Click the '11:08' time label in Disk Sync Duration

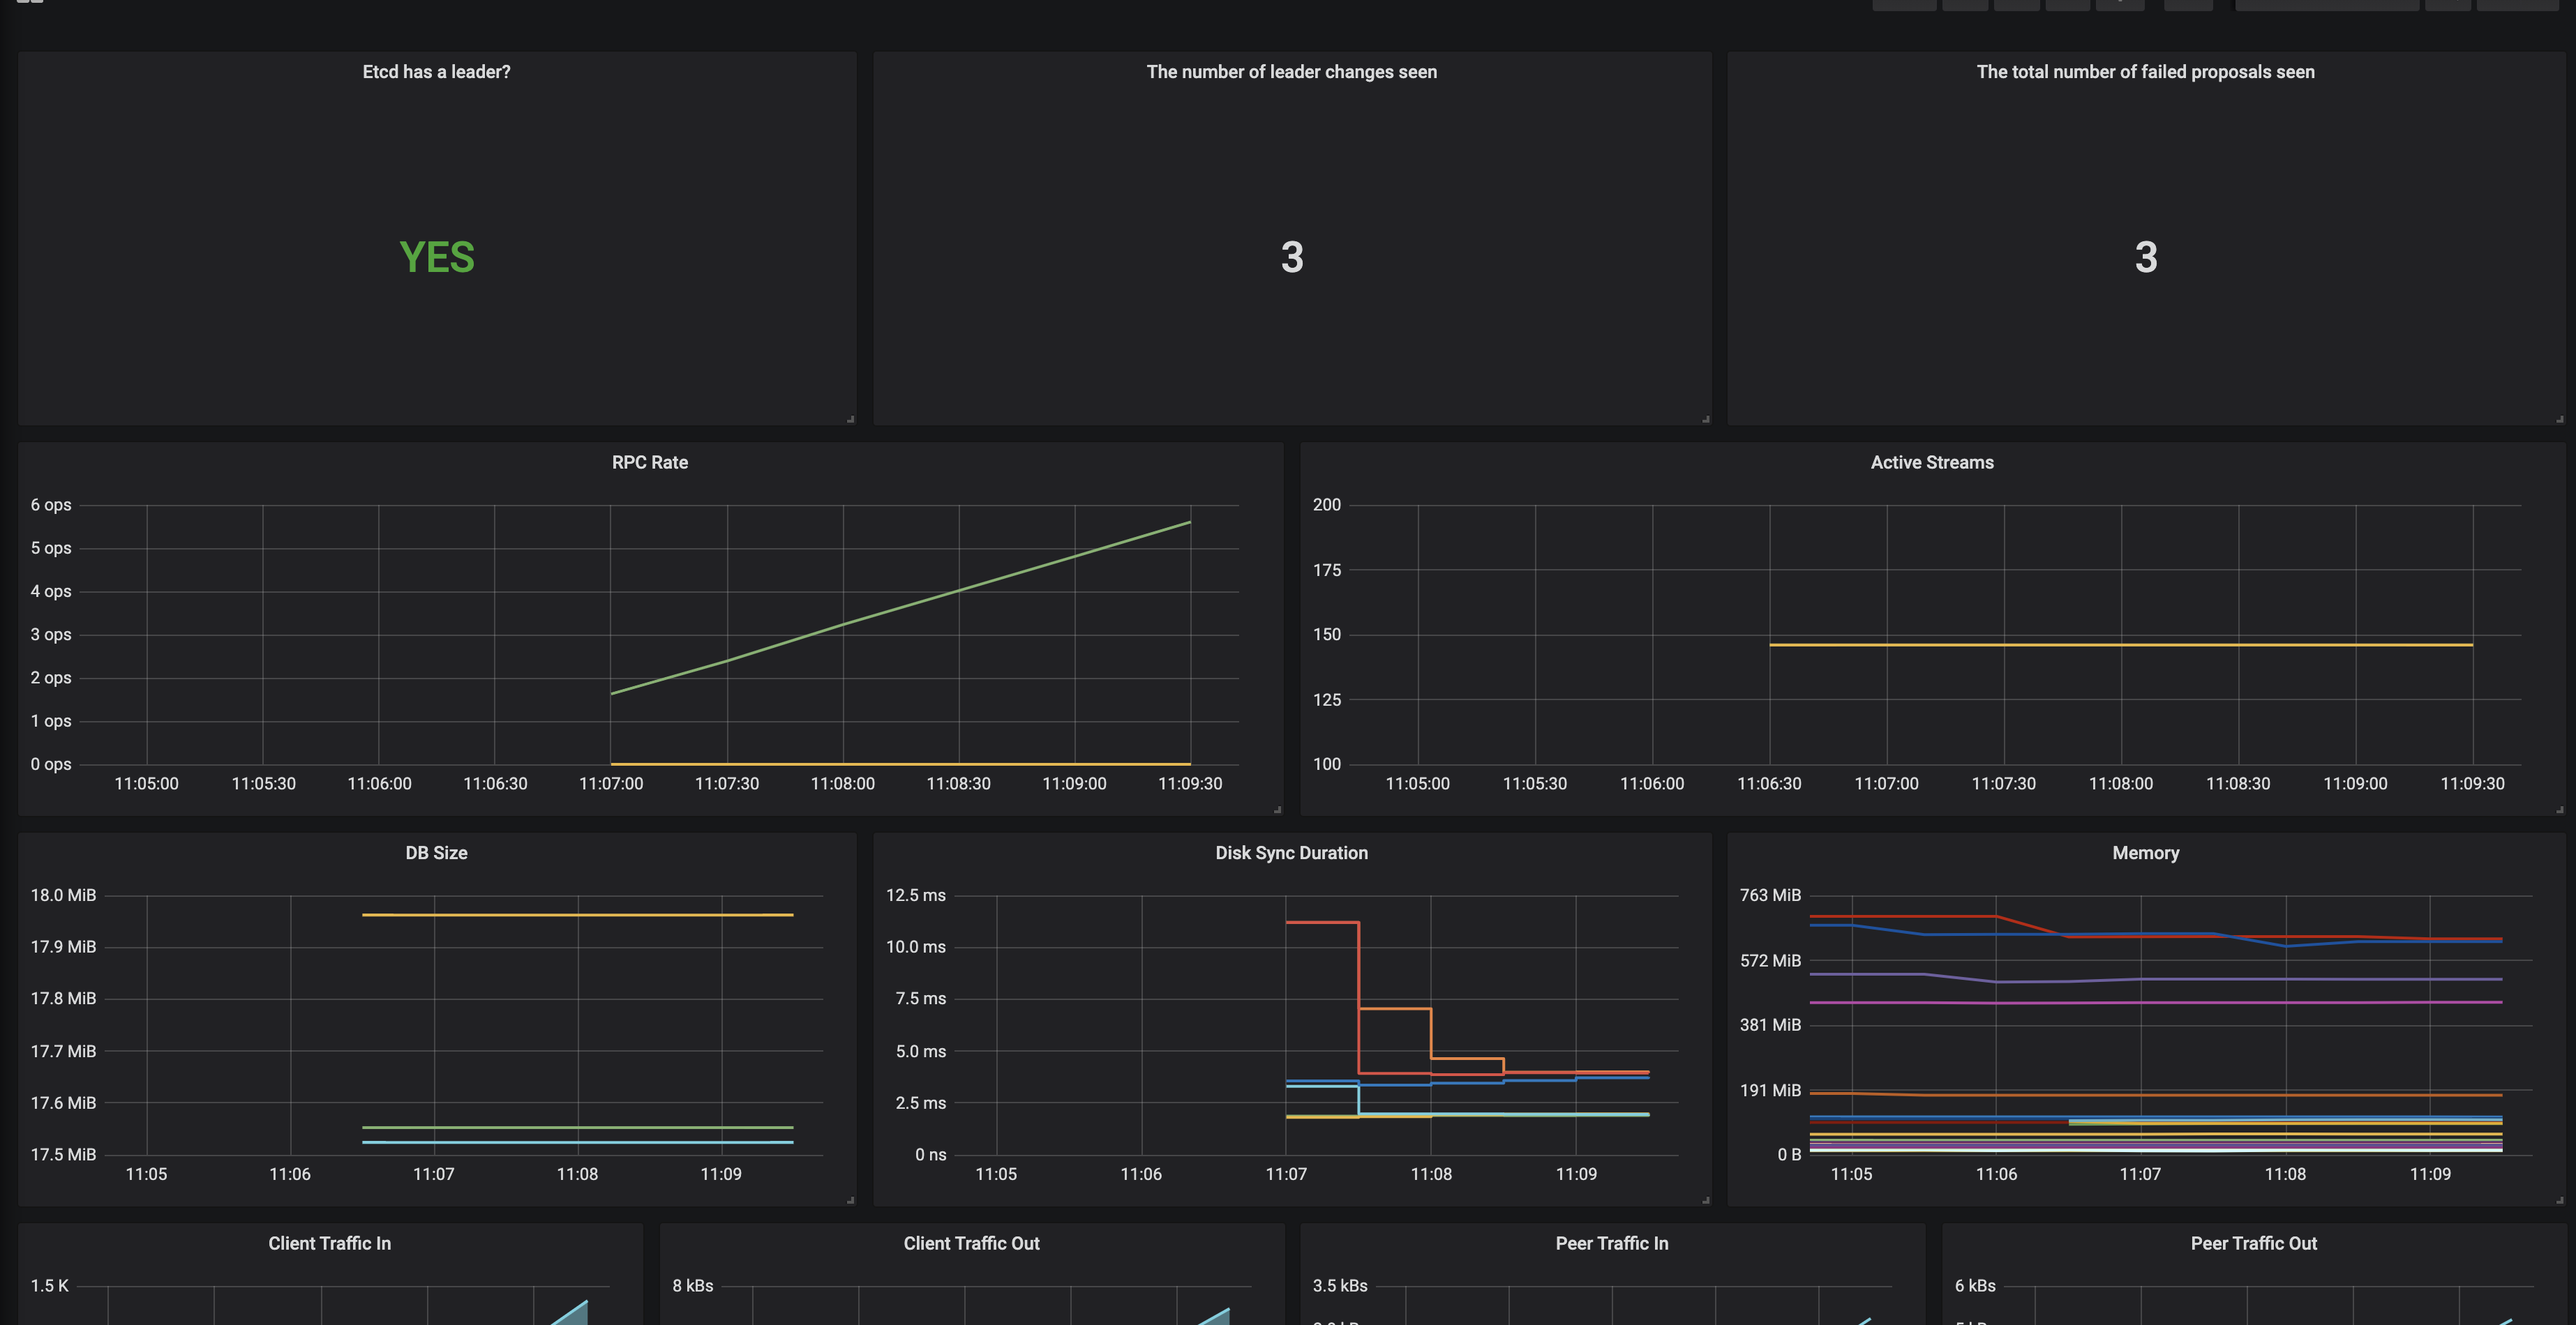point(1431,1174)
